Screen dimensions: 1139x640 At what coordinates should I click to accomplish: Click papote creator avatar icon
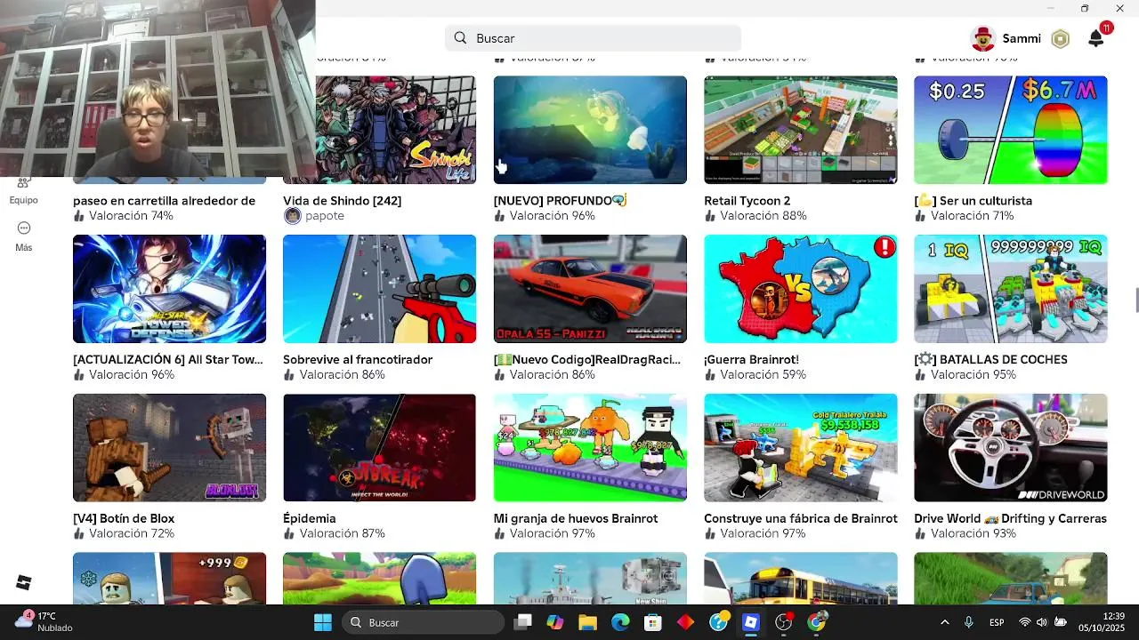coord(292,216)
